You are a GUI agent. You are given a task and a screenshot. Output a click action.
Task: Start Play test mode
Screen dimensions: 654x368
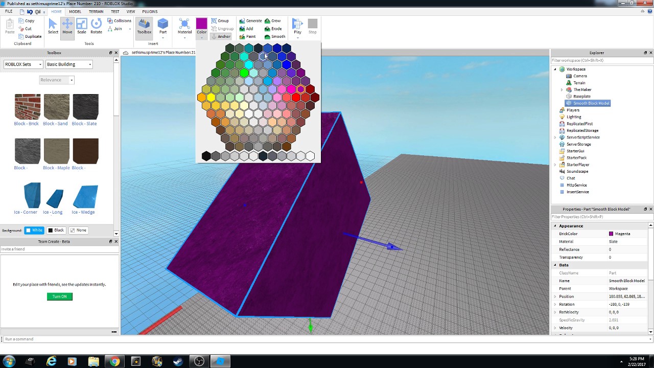tap(297, 27)
